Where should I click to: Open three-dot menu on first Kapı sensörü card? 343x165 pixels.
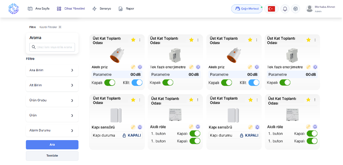140,100
